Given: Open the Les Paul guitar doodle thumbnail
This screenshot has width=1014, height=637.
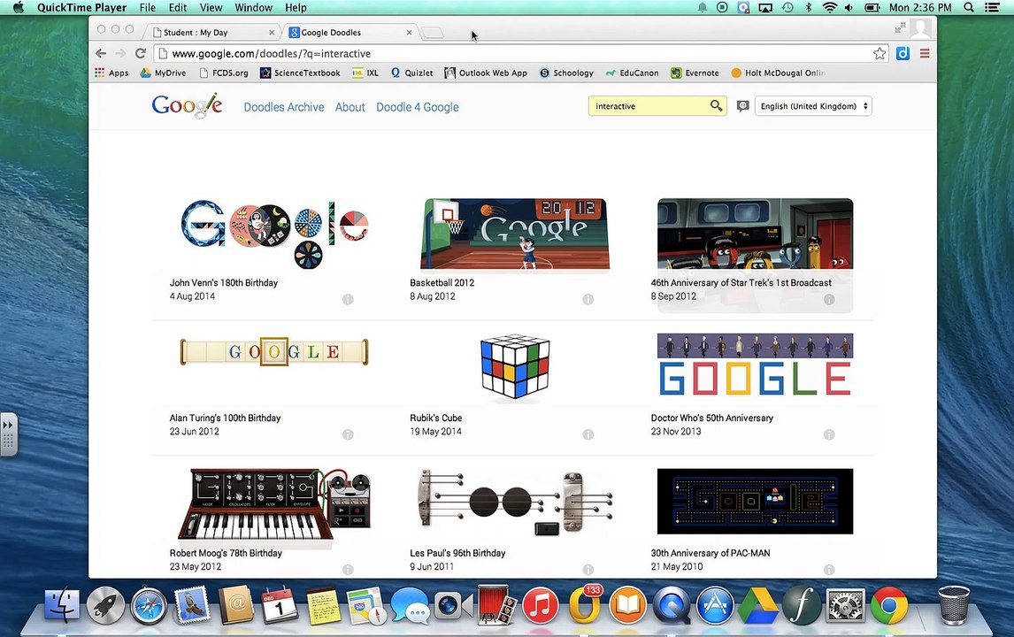Looking at the screenshot, I should pos(515,503).
